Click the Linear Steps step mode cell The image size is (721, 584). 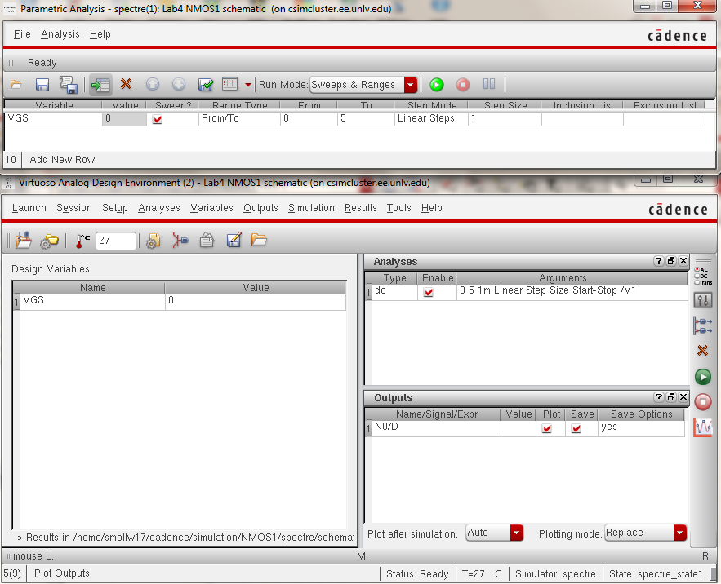[431, 118]
